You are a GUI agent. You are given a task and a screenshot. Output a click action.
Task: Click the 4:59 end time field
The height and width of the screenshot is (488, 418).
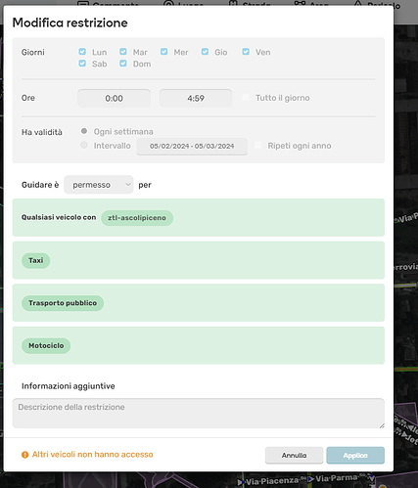(196, 98)
